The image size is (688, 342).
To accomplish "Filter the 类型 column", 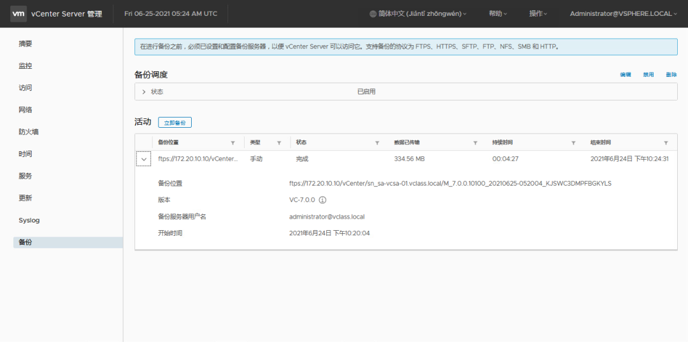I will point(278,143).
